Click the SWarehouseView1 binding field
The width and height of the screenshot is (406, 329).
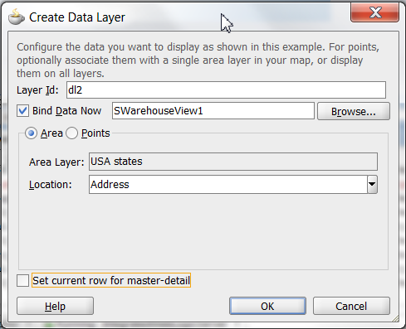pyautogui.click(x=213, y=111)
